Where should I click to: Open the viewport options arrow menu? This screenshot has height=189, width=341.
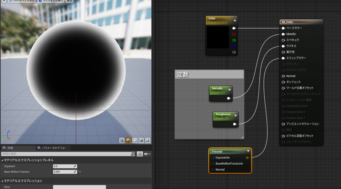click(4, 1)
